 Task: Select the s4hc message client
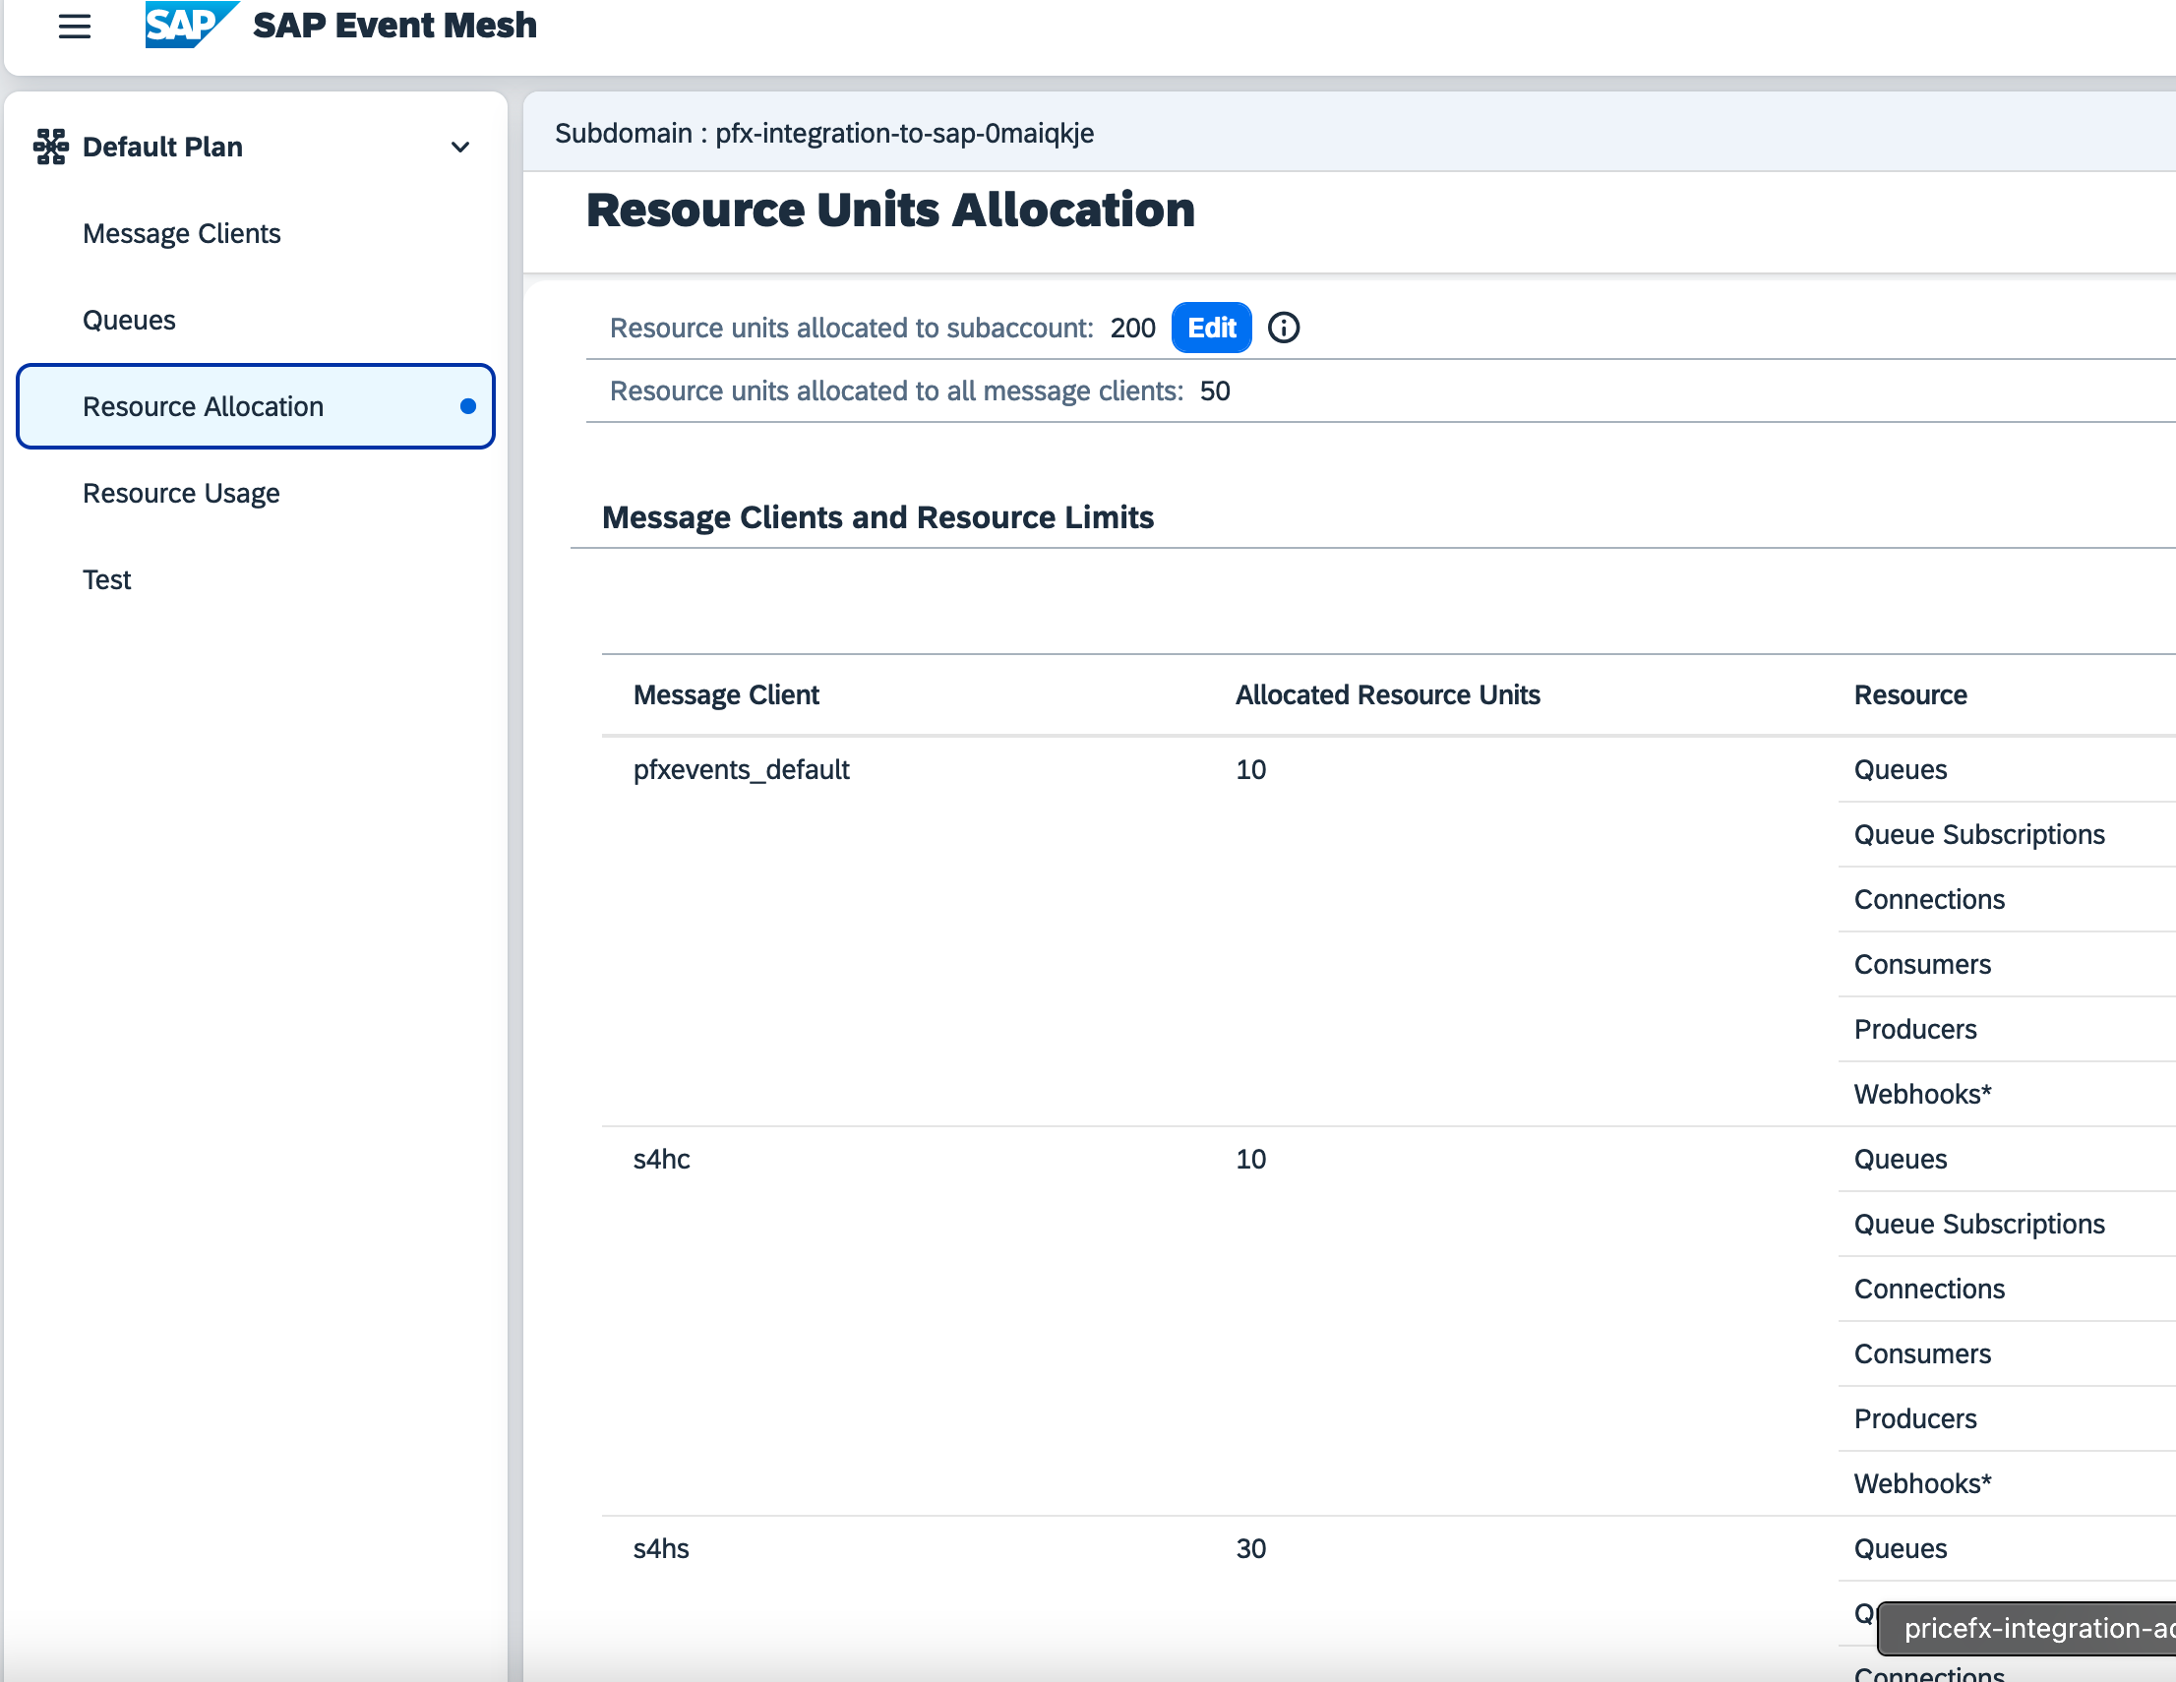click(662, 1159)
